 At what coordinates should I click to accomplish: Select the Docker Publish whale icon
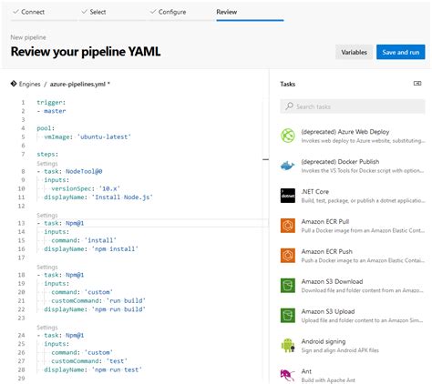(x=288, y=166)
